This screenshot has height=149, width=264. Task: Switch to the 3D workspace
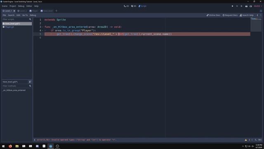click(x=134, y=6)
